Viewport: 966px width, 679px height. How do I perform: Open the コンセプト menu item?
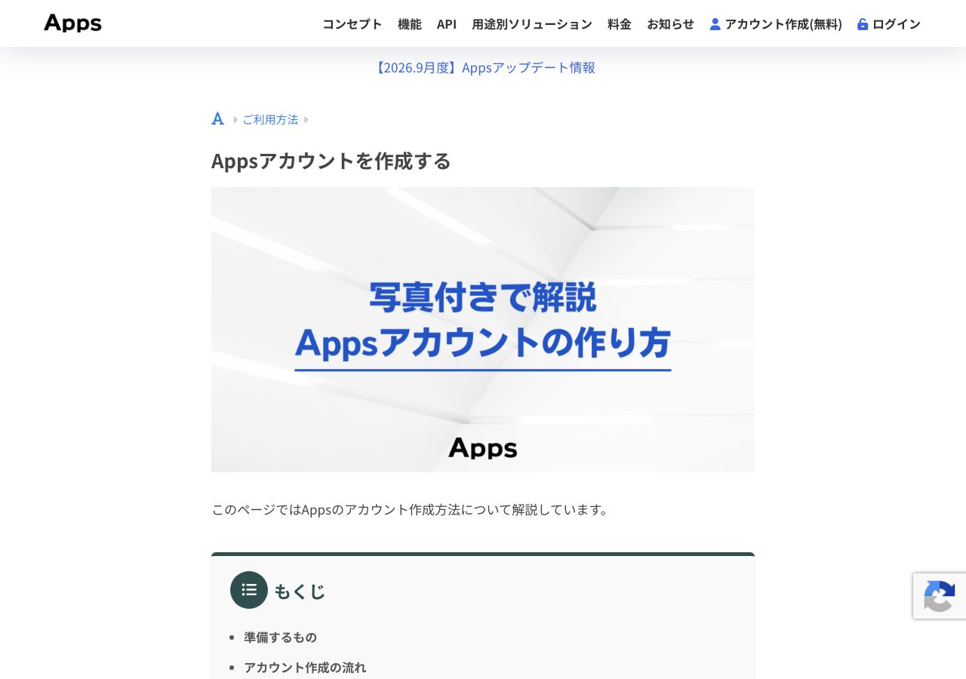point(352,24)
